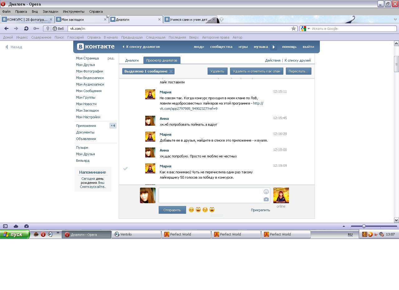The image size is (399, 290).
Task: Open the Закладки menu
Action: tap(50, 12)
